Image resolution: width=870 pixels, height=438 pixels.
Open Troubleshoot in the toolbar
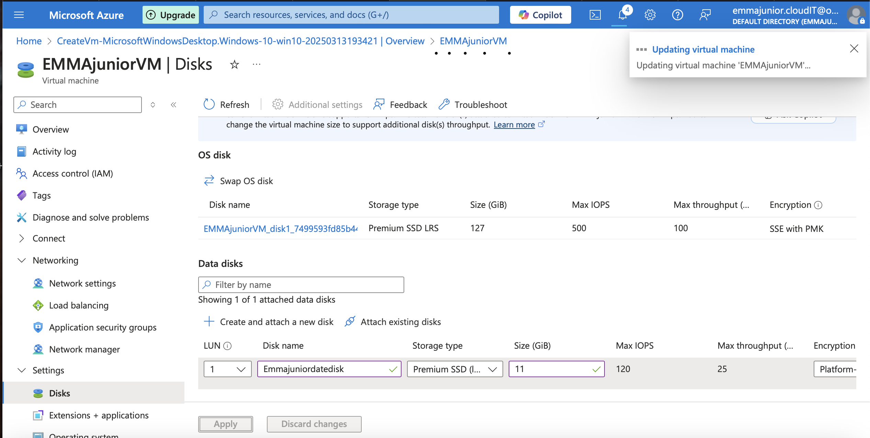click(x=473, y=104)
